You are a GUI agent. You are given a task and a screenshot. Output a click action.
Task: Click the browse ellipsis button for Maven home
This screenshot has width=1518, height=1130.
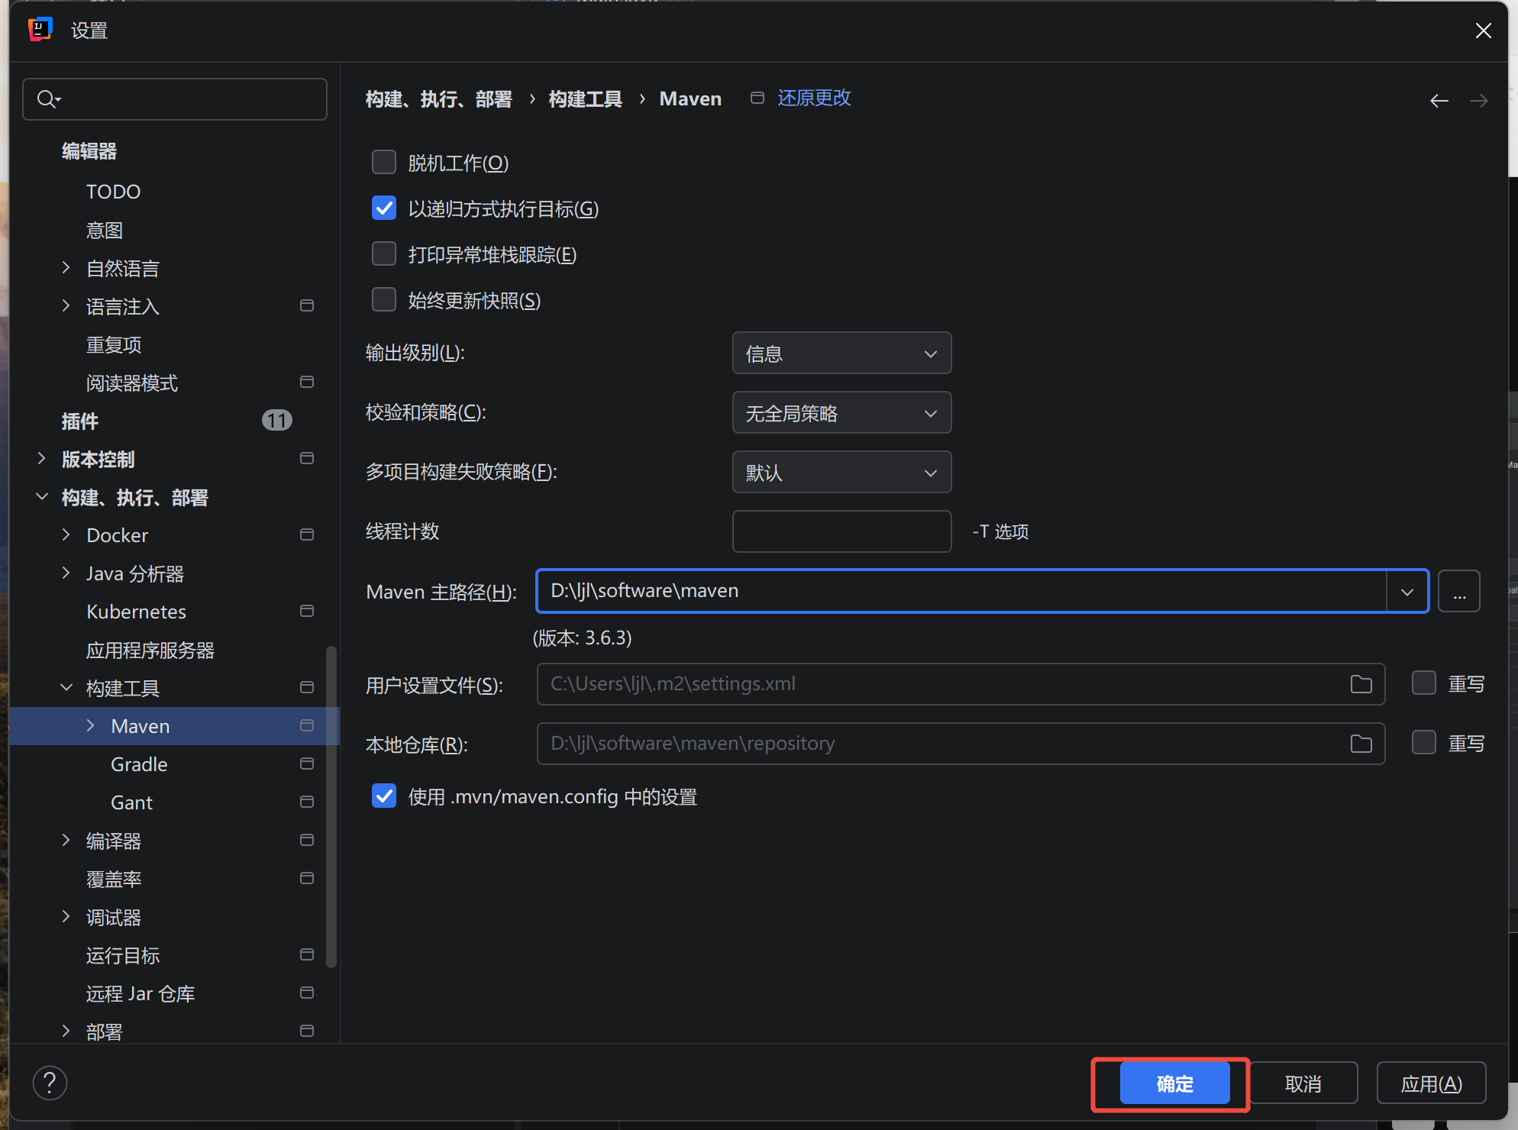coord(1458,592)
